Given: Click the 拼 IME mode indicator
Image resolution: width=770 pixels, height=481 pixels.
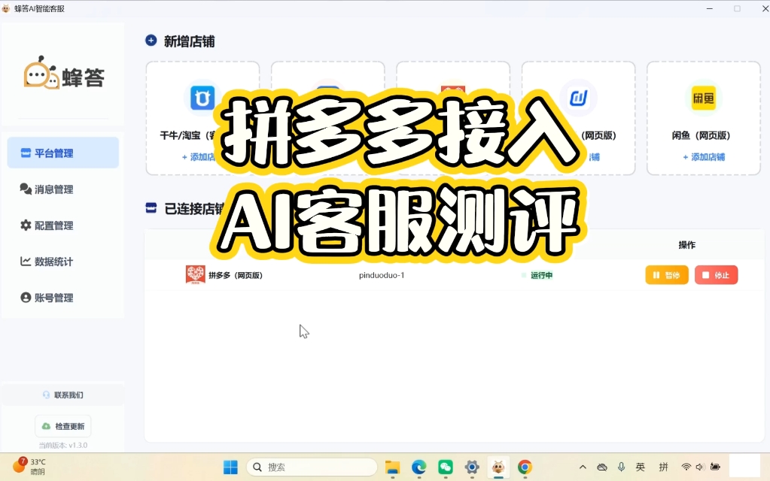Looking at the screenshot, I should pos(663,467).
